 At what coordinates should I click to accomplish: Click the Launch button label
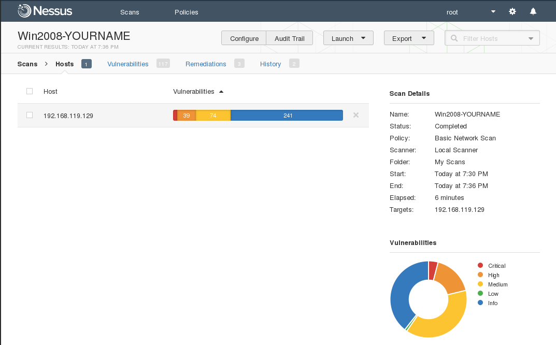pyautogui.click(x=342, y=39)
